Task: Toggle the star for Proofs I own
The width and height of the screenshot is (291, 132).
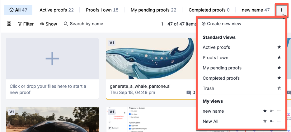Action: [x=279, y=58]
